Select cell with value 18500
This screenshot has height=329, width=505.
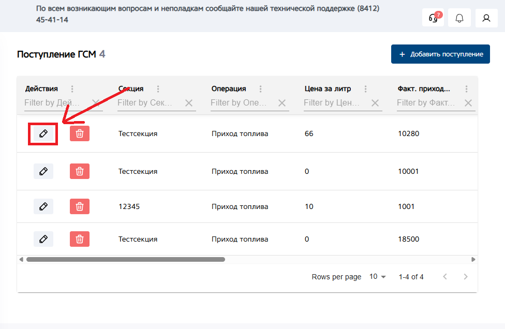pyautogui.click(x=408, y=239)
